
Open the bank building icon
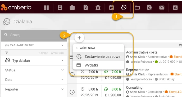click(98, 8)
